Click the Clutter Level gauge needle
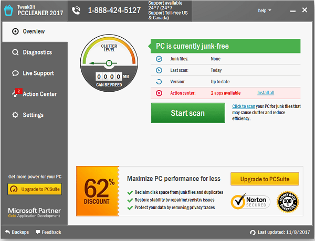This screenshot has height=241, width=315. (x=103, y=63)
